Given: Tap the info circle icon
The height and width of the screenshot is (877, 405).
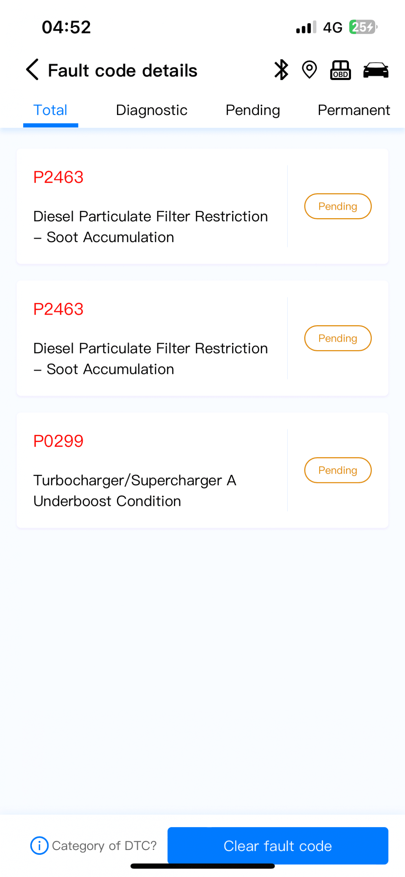Looking at the screenshot, I should point(39,845).
